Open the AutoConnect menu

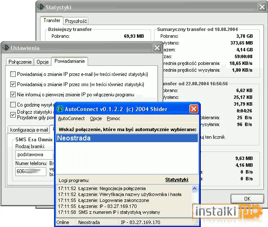coord(71,118)
